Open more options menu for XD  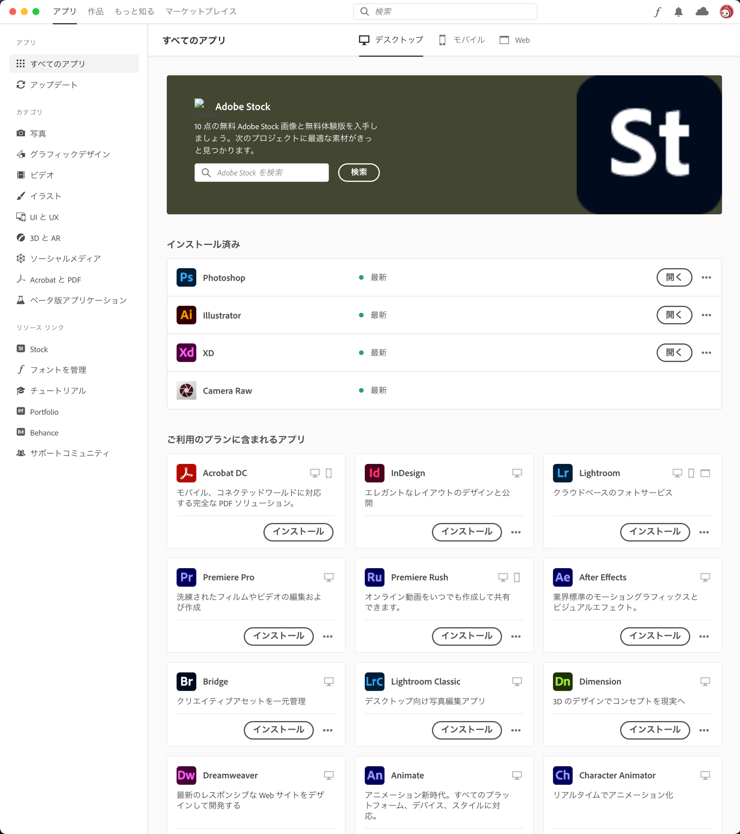[706, 352]
